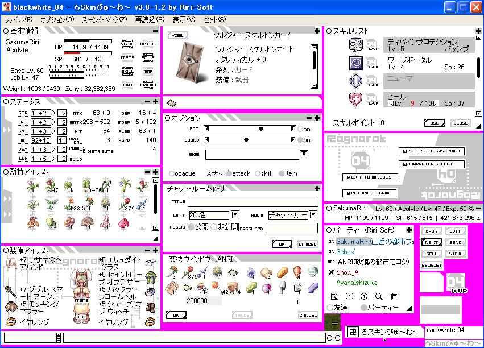The width and height of the screenshot is (484, 348).
Task: Select the Heal skill heart icon
Action: (x=355, y=100)
